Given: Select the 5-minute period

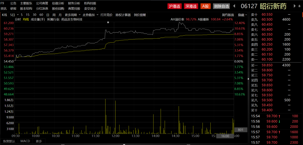Looking at the screenshot, I should tap(22, 15).
